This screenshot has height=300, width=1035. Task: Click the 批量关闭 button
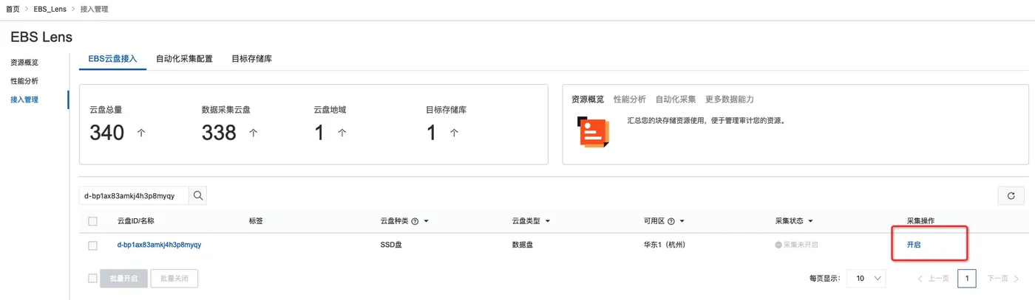[x=174, y=279]
